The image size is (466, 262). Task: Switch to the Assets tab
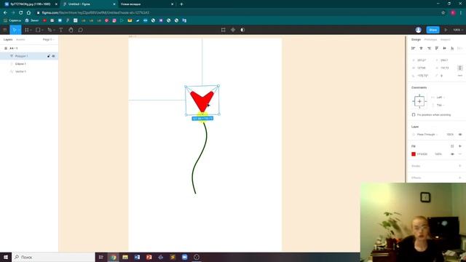(x=20, y=39)
